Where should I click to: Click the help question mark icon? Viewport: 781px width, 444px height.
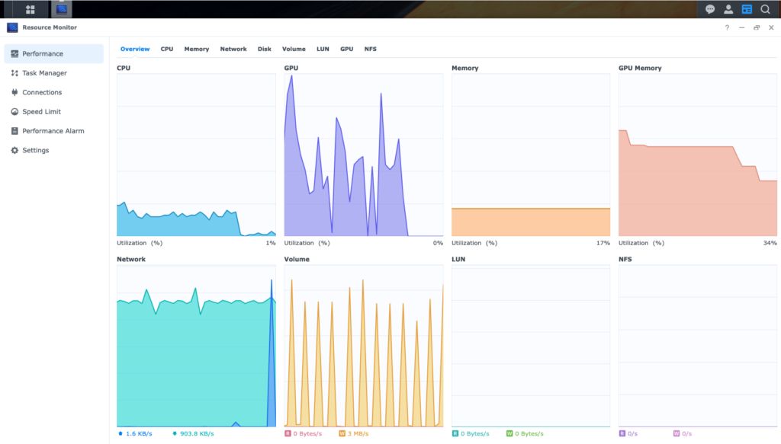tap(727, 27)
